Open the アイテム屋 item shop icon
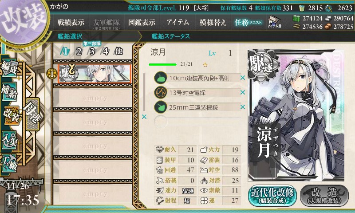355x213 pixels. [x=274, y=22]
